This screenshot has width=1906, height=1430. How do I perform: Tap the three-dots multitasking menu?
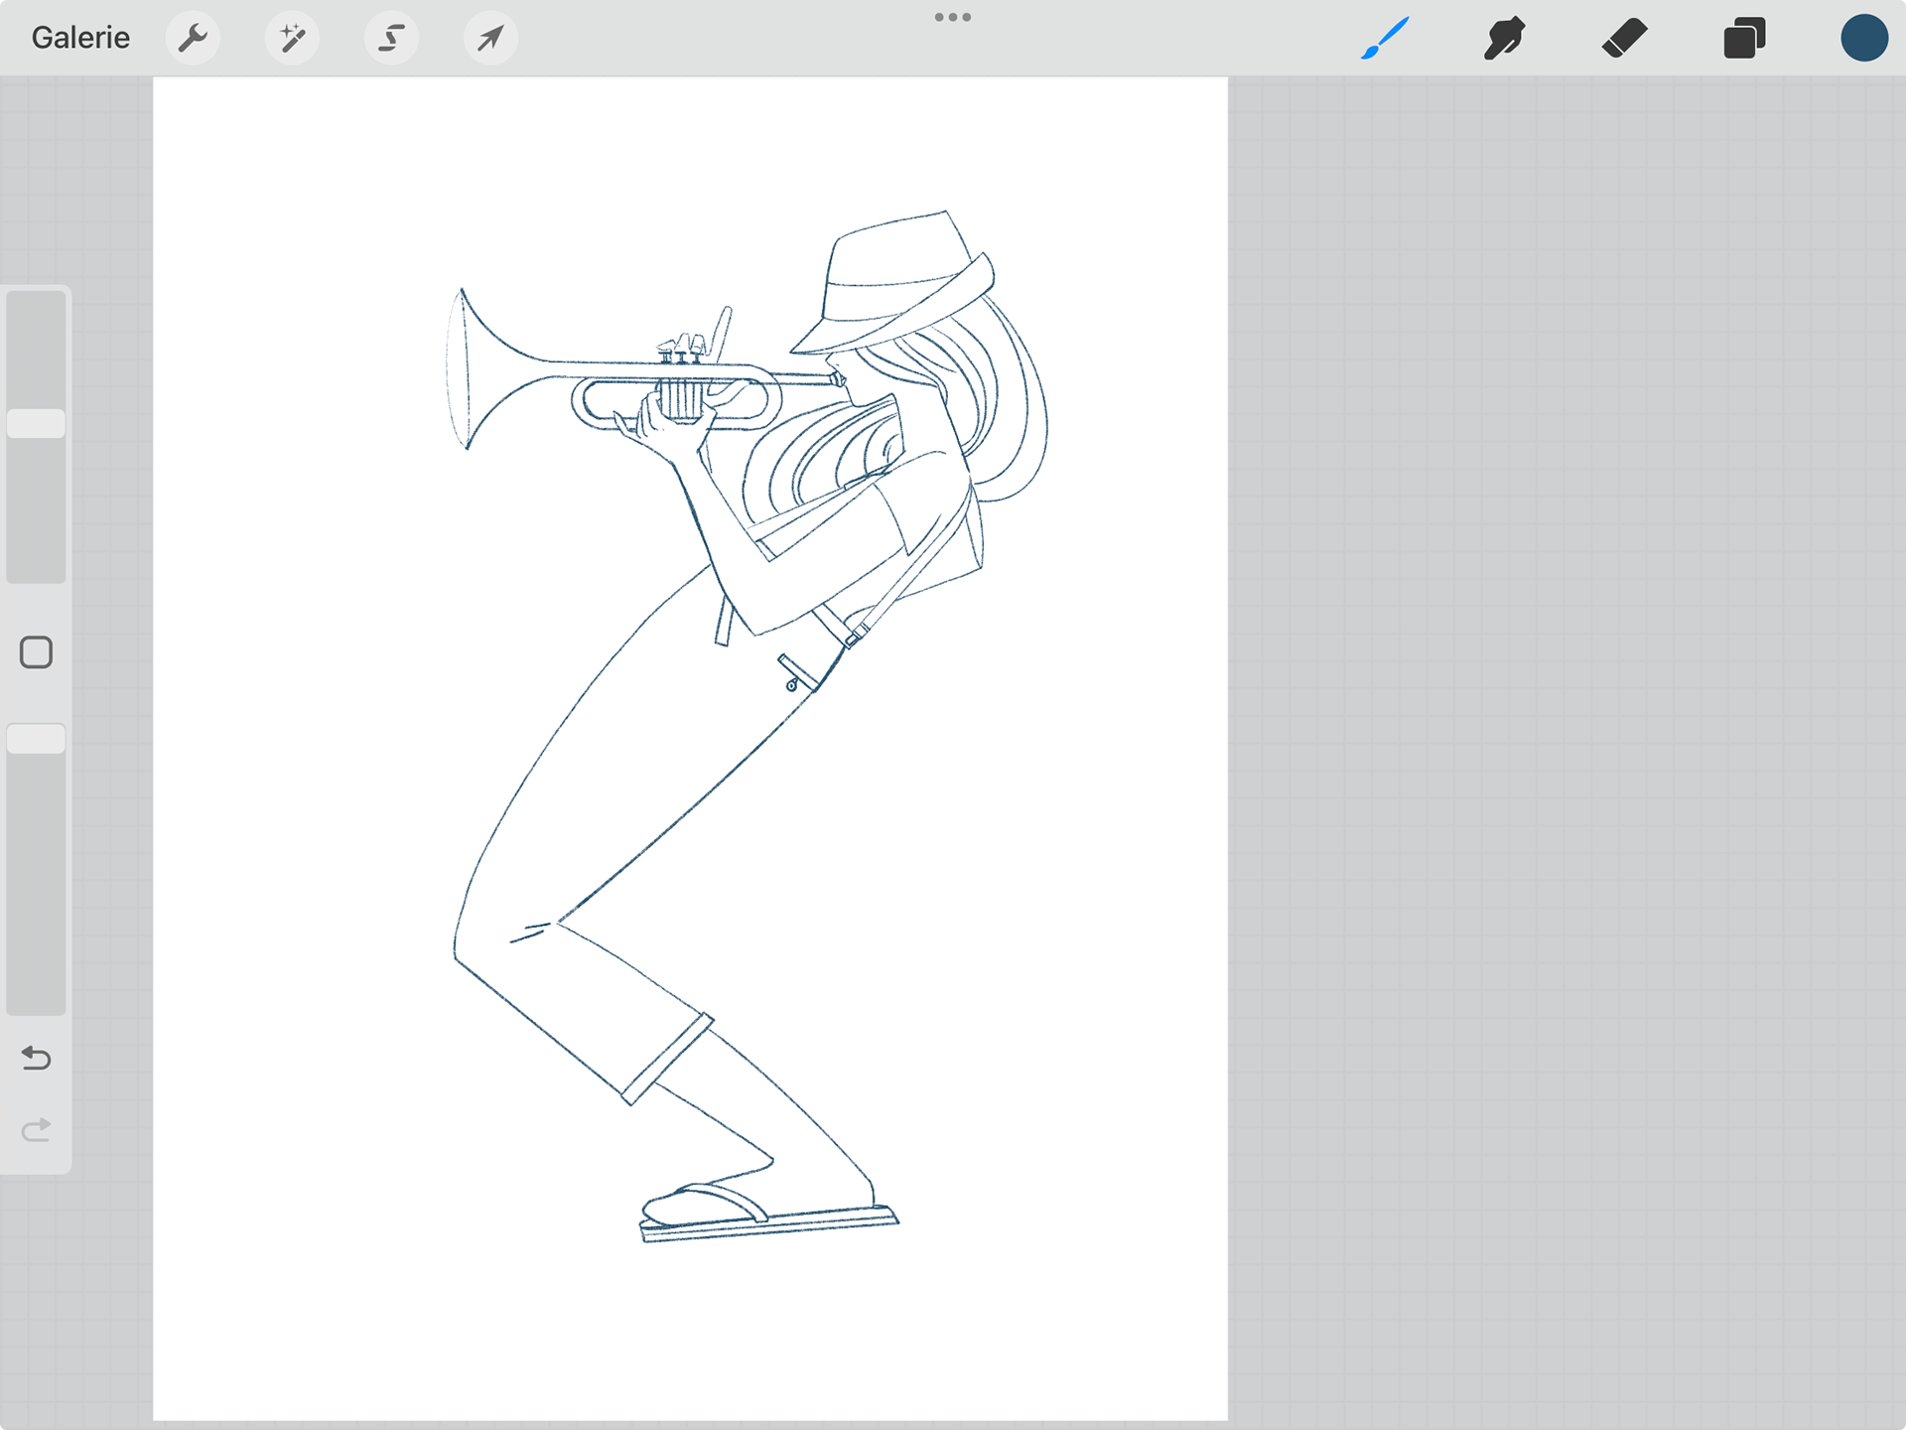click(x=952, y=17)
